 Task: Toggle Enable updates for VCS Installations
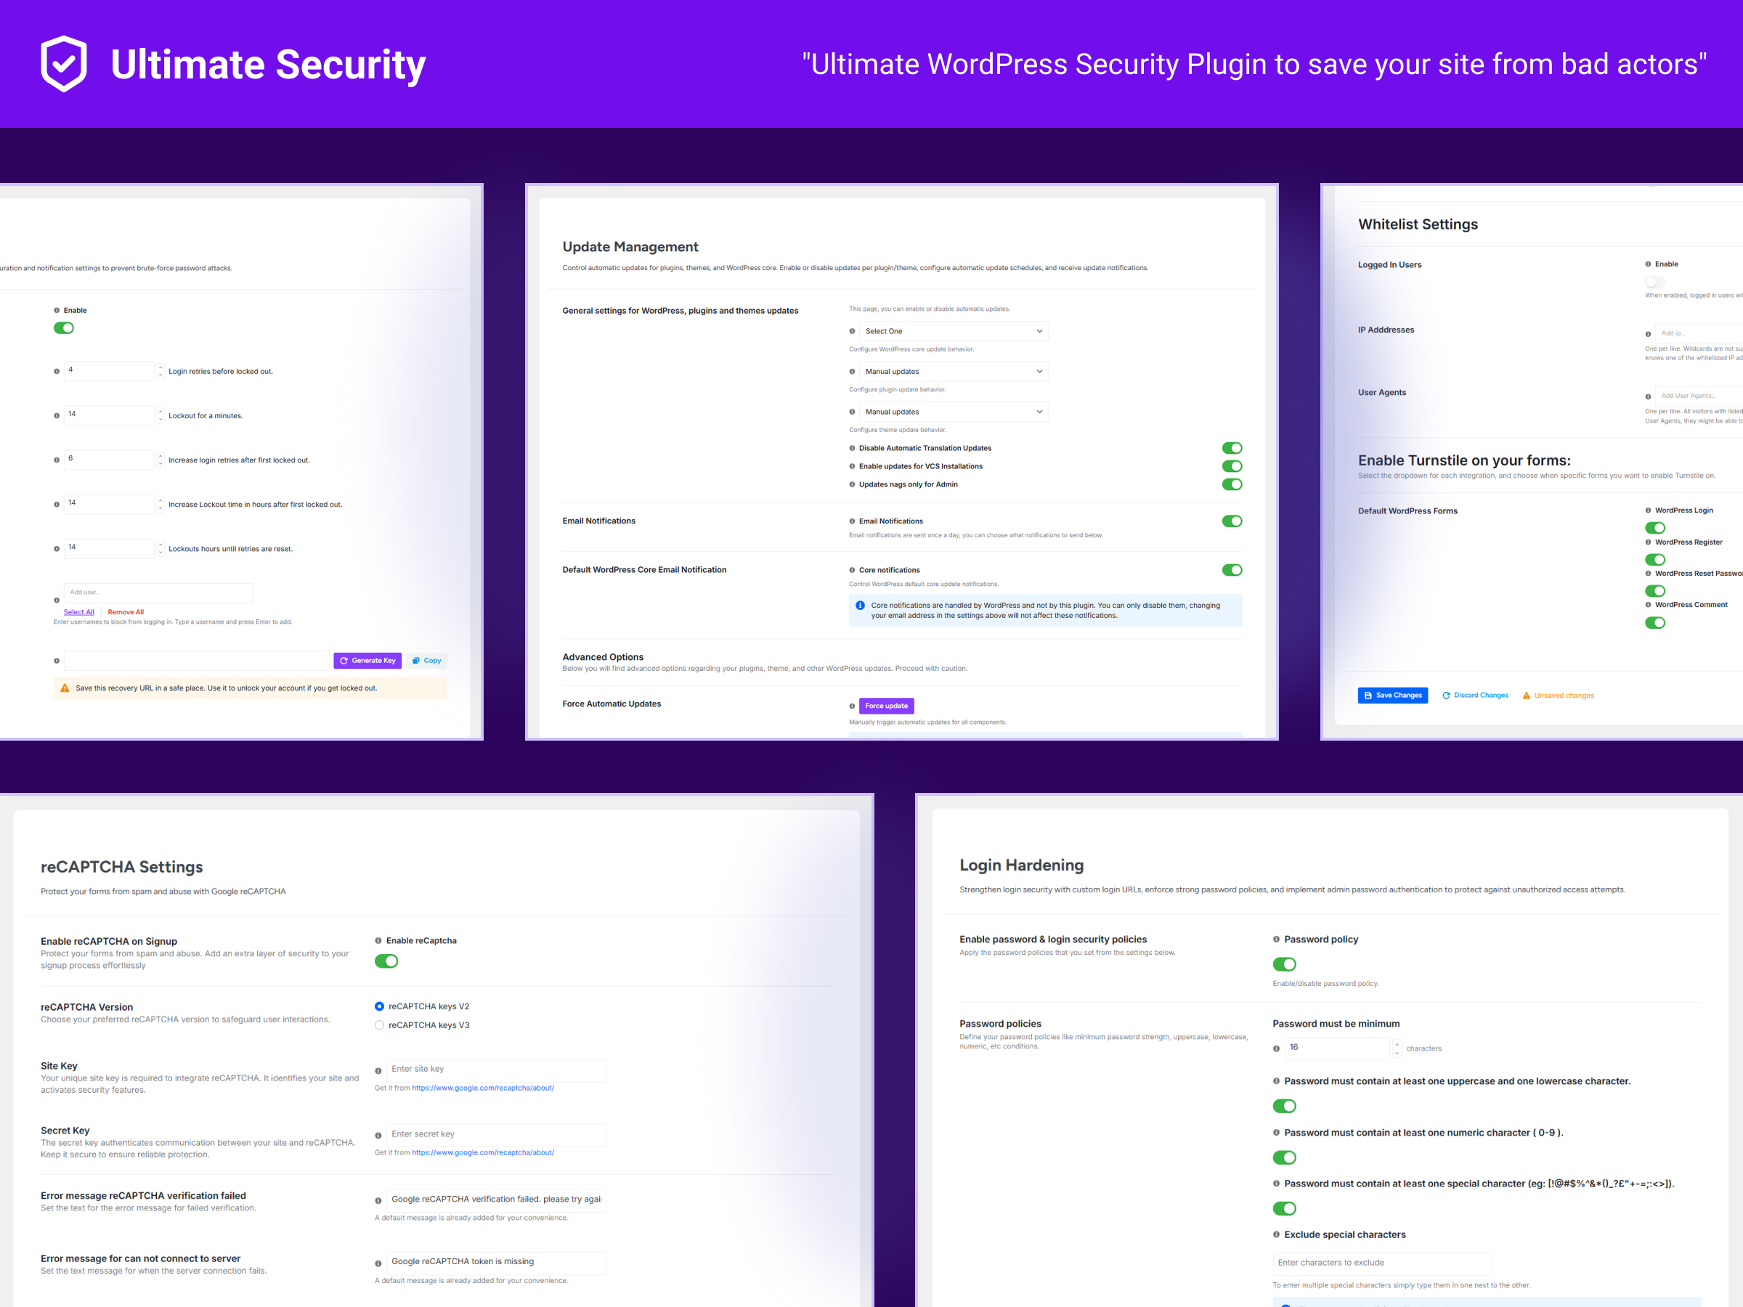(1232, 466)
